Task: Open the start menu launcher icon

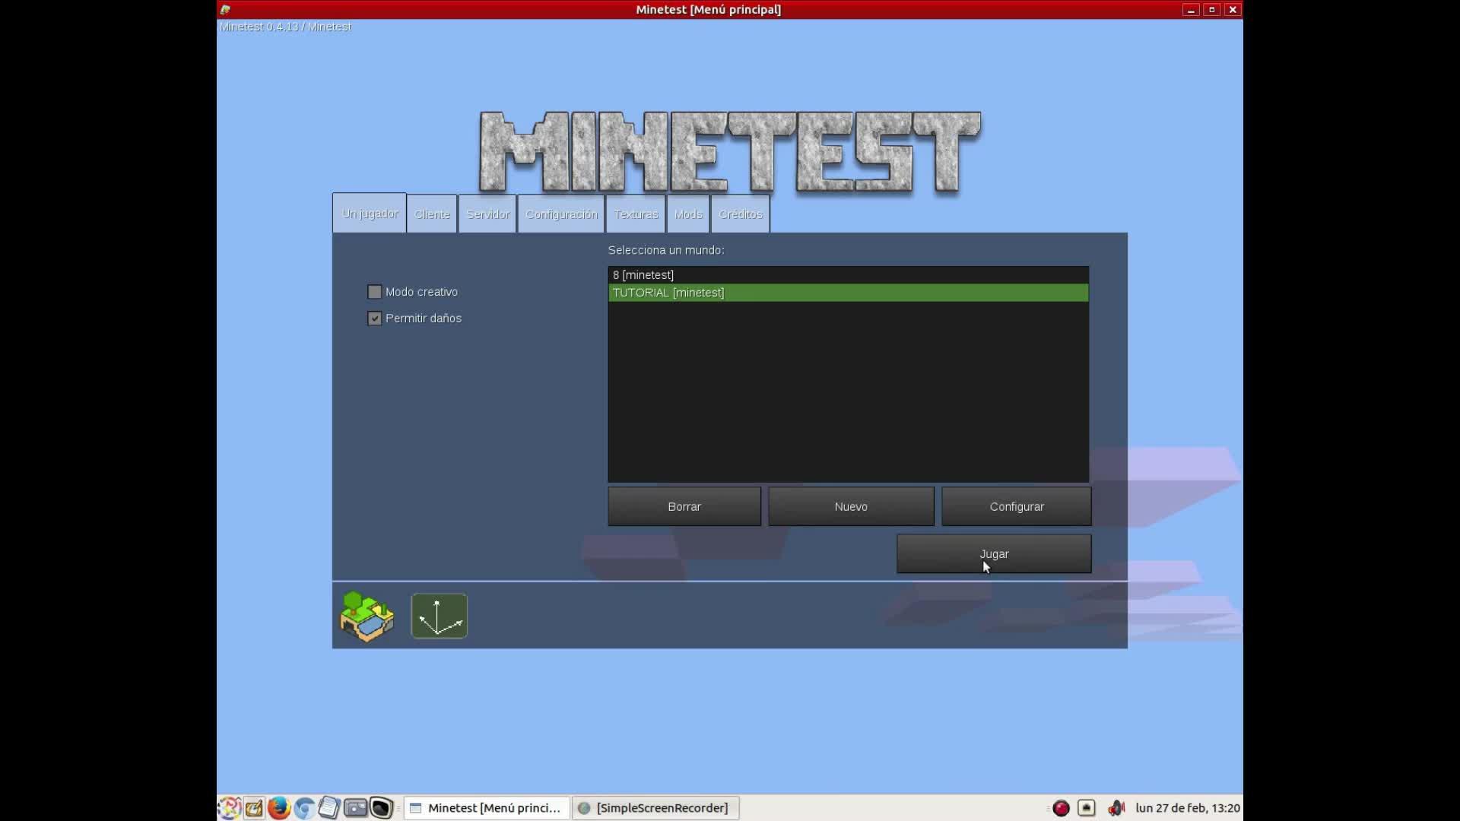Action: point(229,807)
